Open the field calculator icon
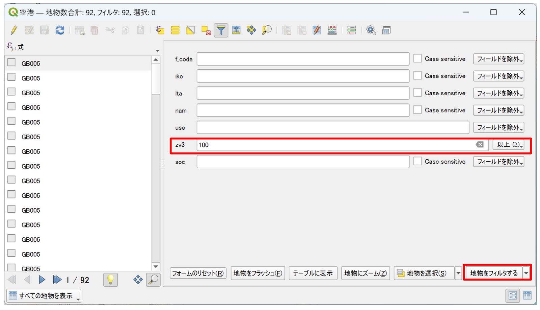This screenshot has height=310, width=540. [332, 30]
